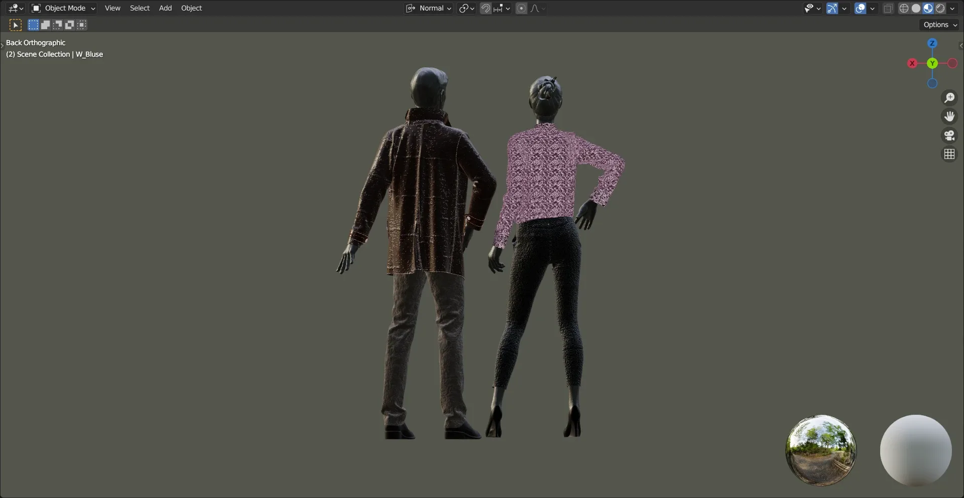Image resolution: width=964 pixels, height=498 pixels.
Task: Open overlays dropdown arrow
Action: (x=872, y=8)
